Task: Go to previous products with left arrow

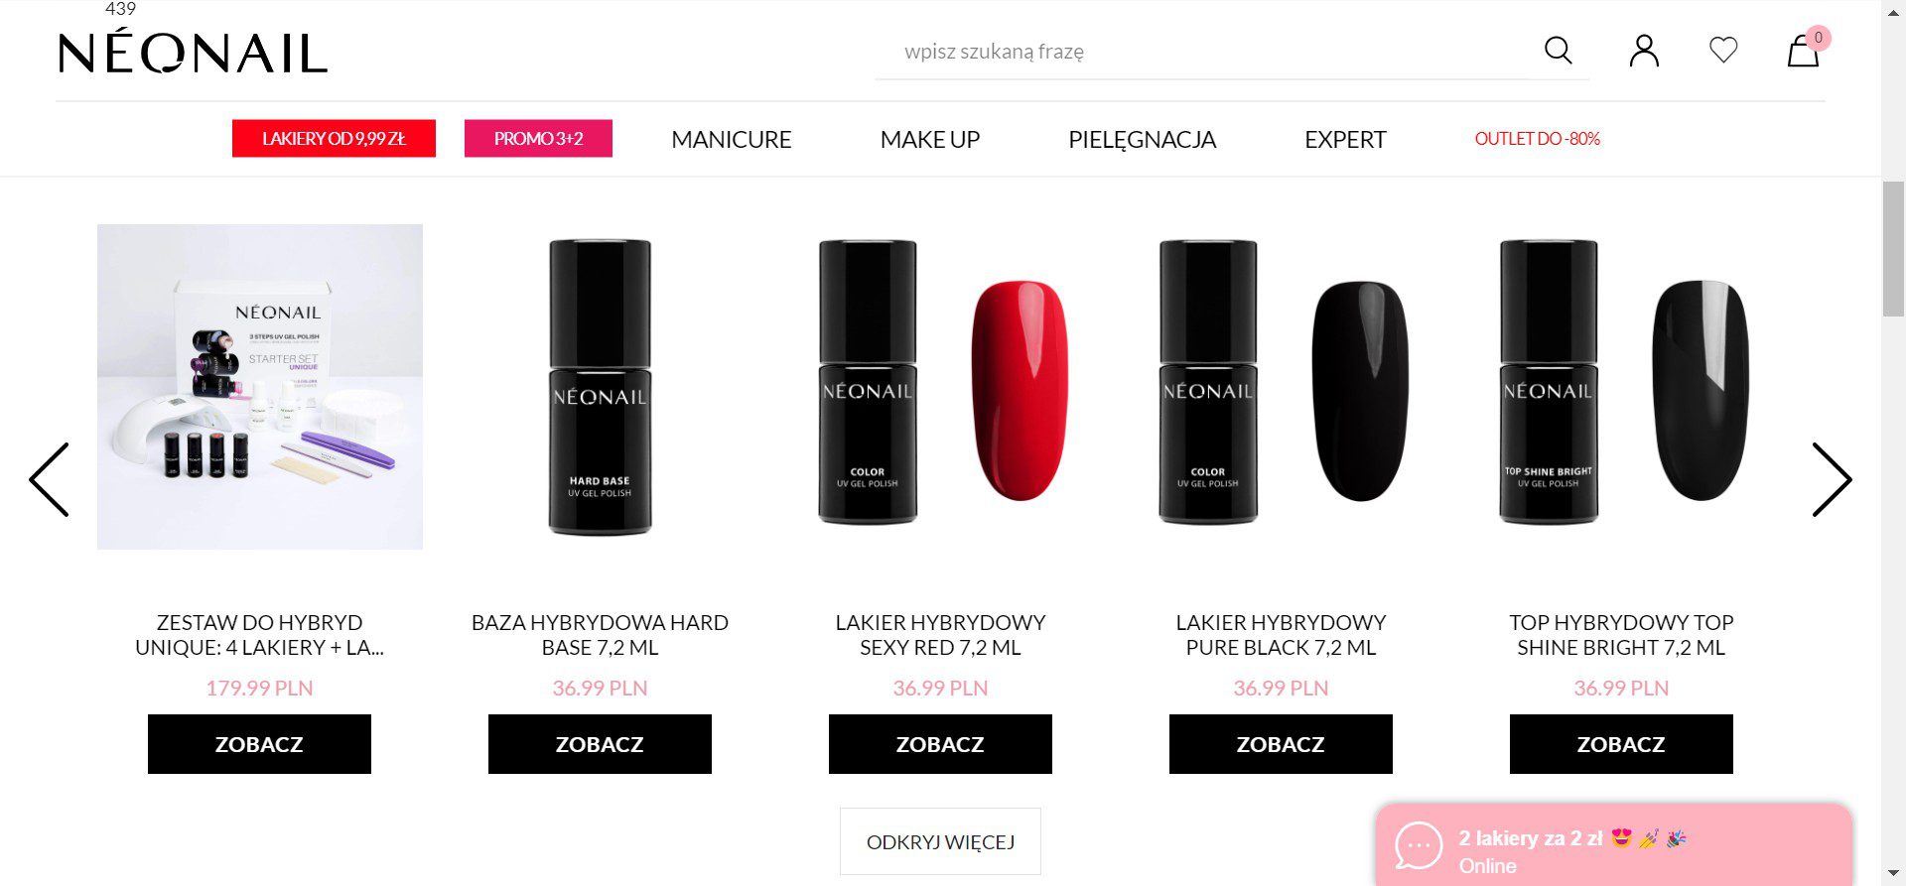Action: [x=49, y=479]
